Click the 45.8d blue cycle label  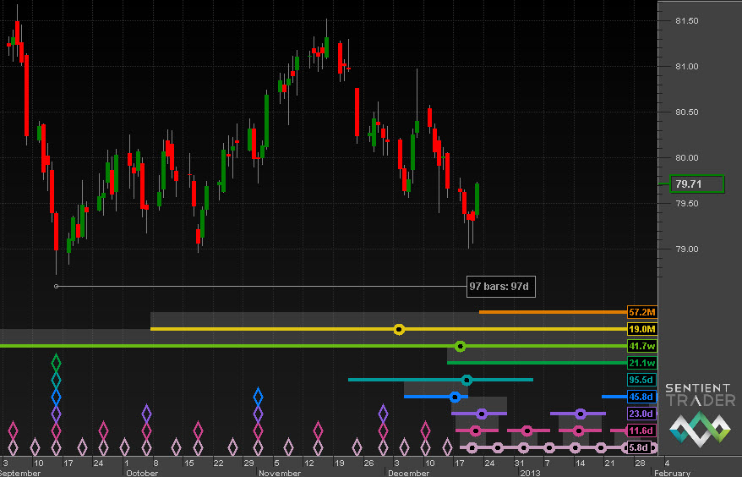point(641,397)
